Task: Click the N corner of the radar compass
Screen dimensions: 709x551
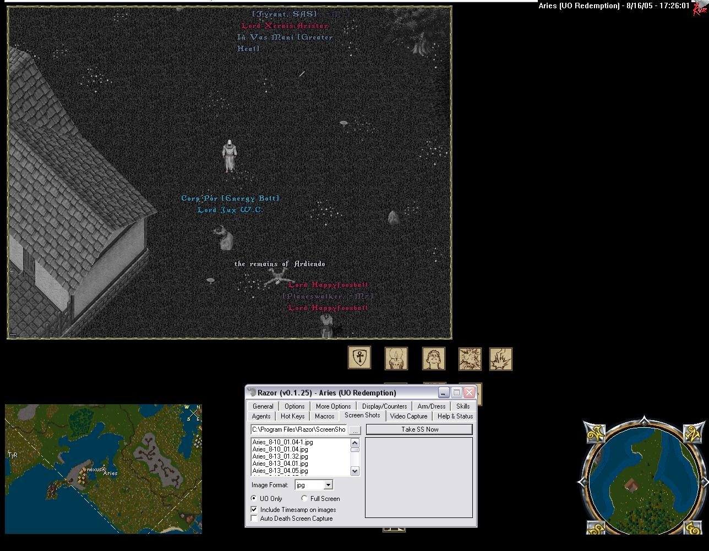Action: 694,433
